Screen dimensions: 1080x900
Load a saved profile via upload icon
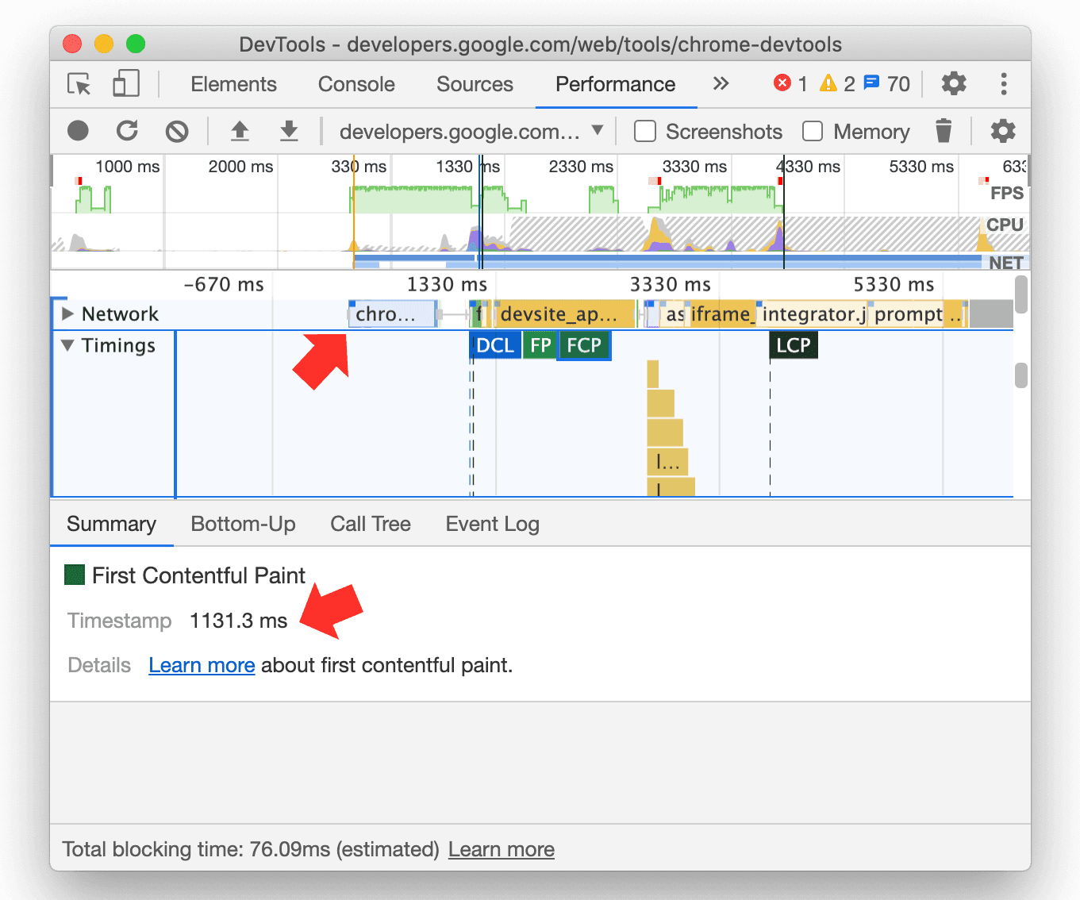point(240,131)
